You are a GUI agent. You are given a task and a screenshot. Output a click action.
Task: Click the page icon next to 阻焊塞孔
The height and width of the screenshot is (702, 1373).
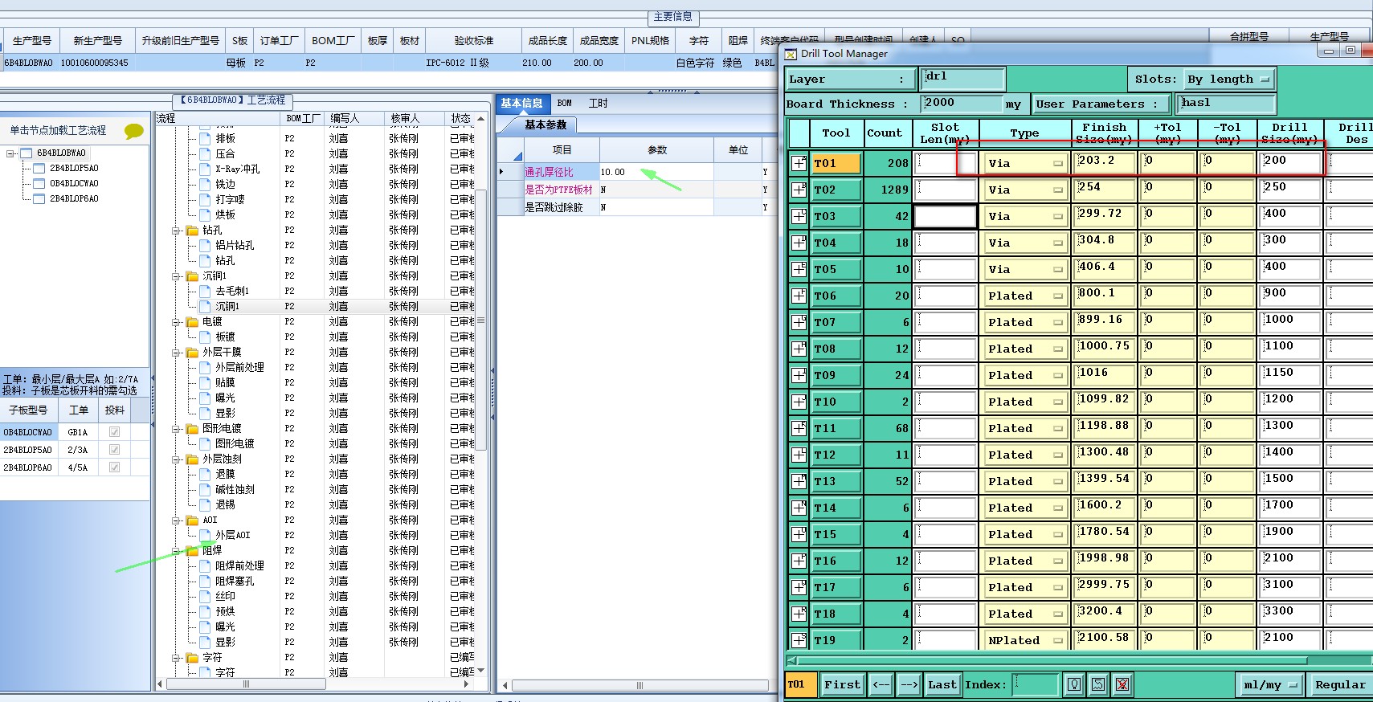(x=205, y=582)
